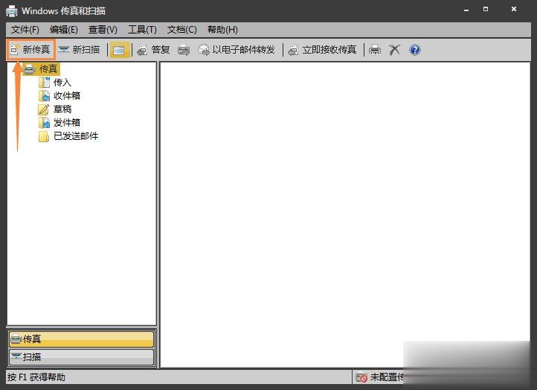Switch to the 扫描 view at bottom
The width and height of the screenshot is (537, 390).
click(82, 357)
